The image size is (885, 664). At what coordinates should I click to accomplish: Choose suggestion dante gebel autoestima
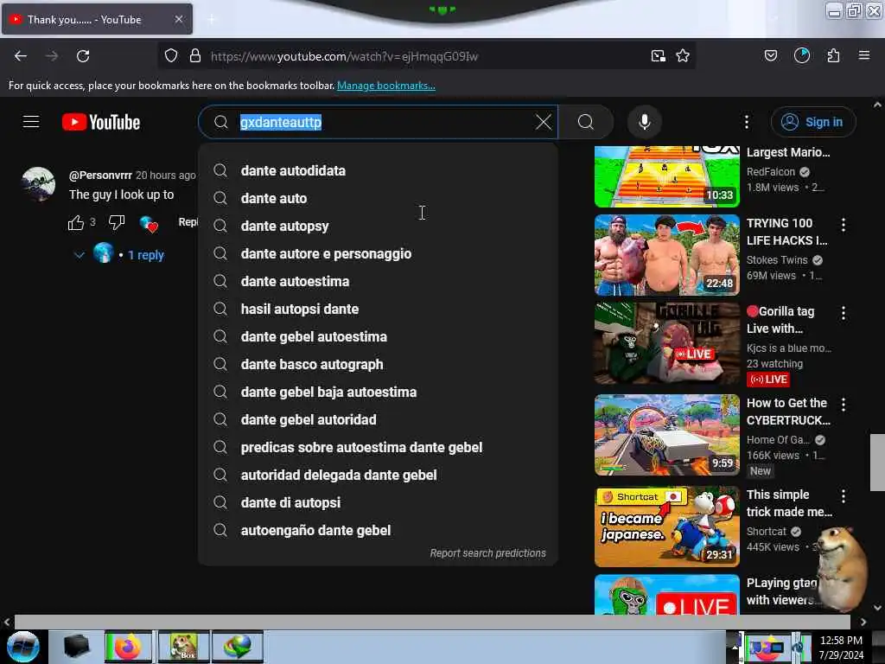[x=378, y=336]
